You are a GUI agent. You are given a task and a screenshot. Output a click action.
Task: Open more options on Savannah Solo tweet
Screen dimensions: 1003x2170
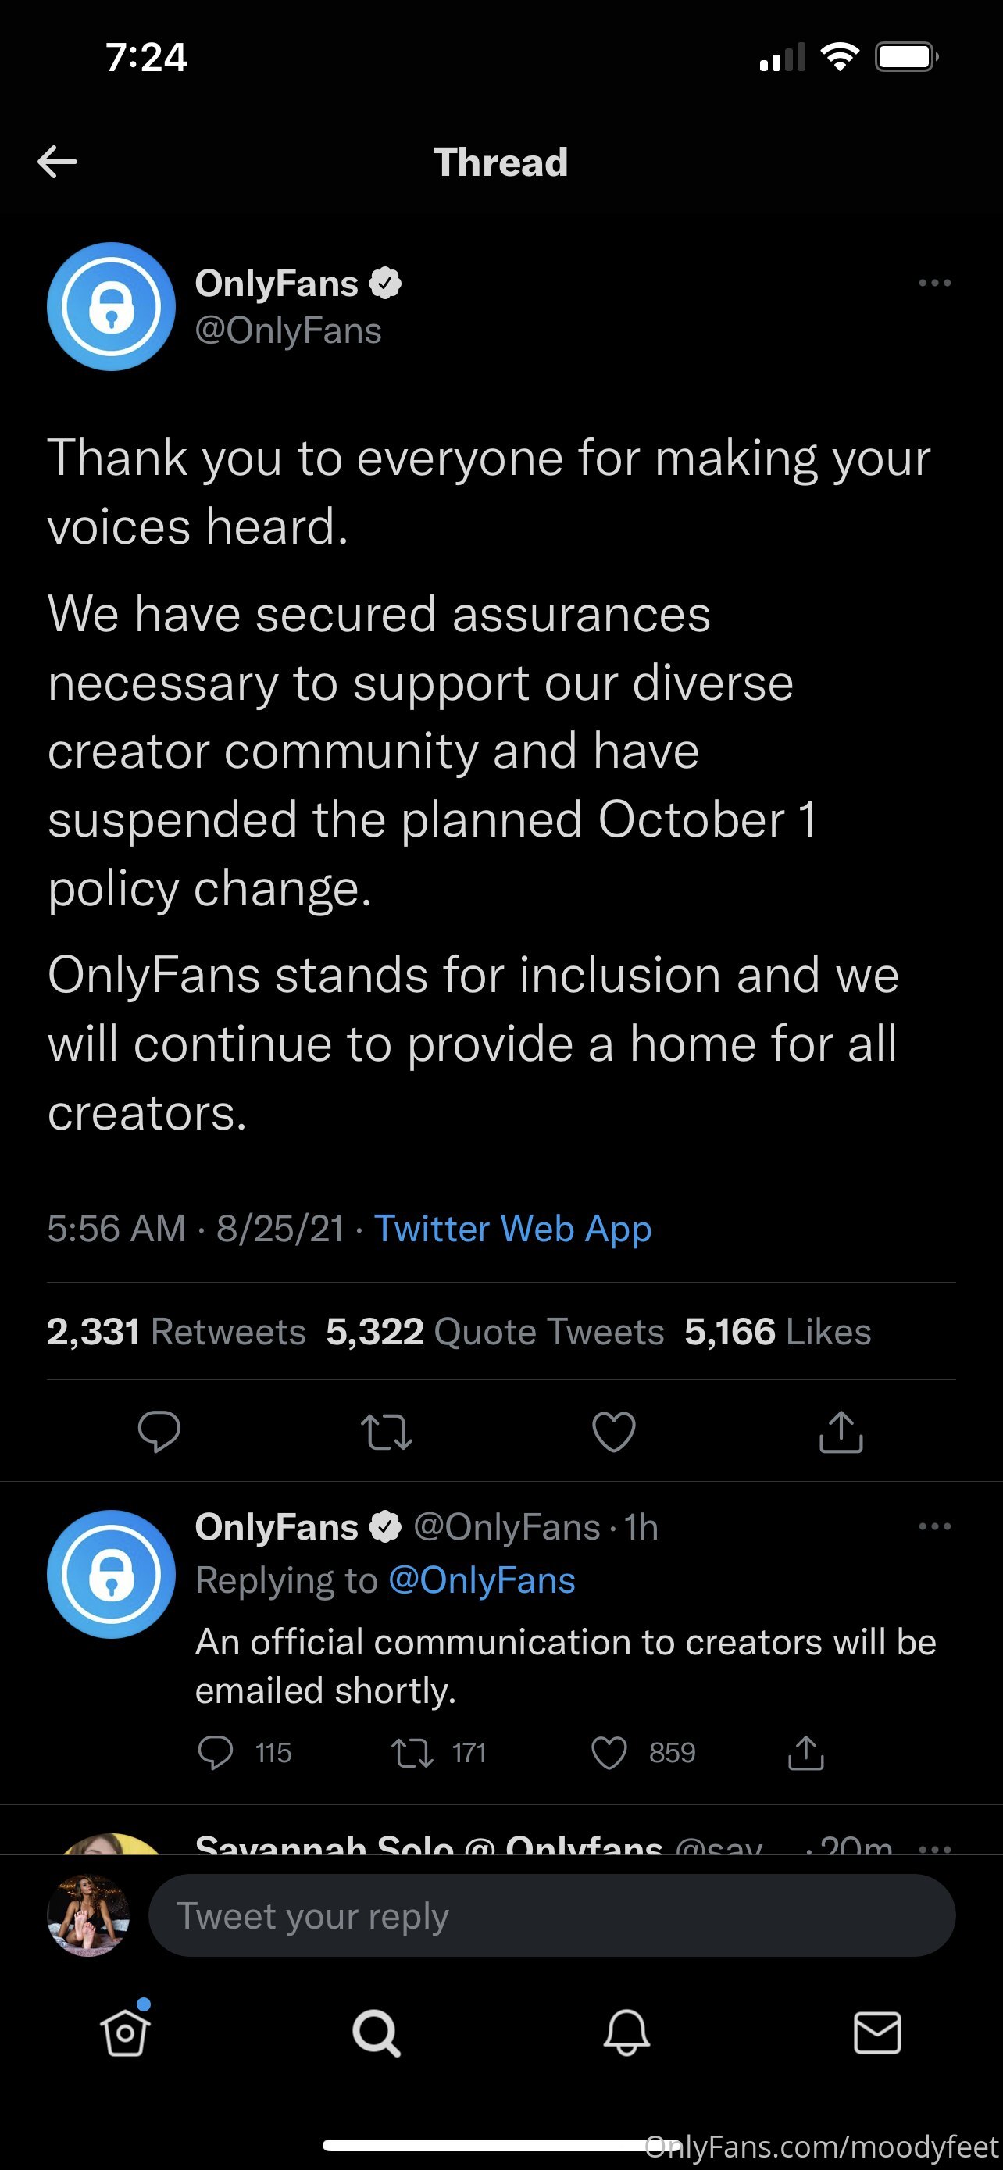[x=934, y=1848]
